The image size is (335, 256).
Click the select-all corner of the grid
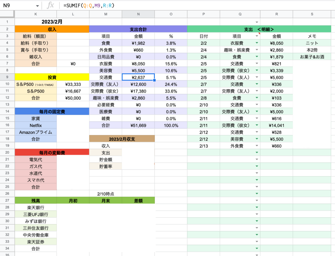point(7,14)
